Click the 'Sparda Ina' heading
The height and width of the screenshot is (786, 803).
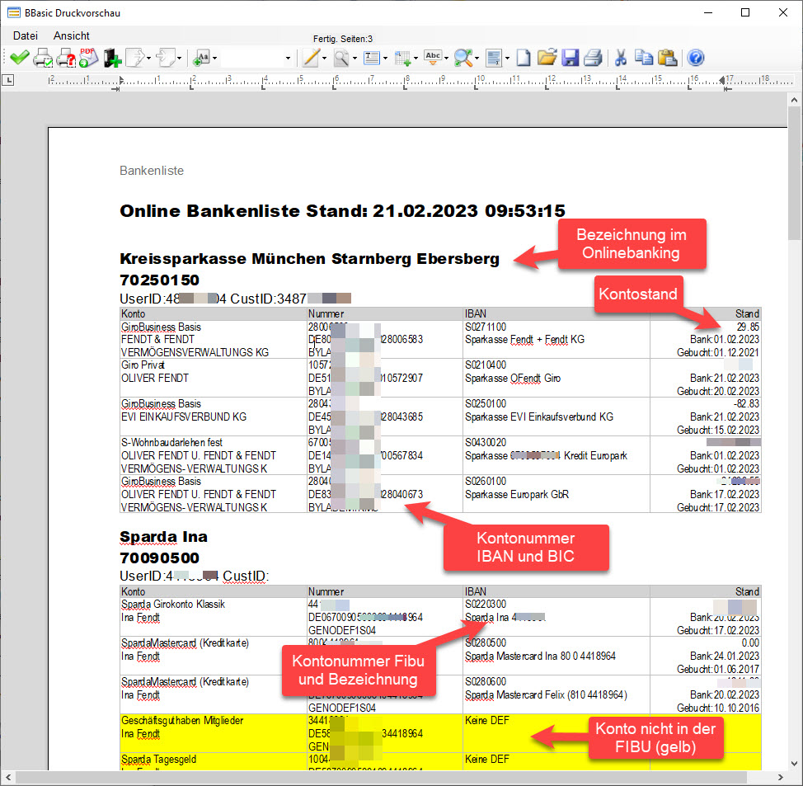163,536
